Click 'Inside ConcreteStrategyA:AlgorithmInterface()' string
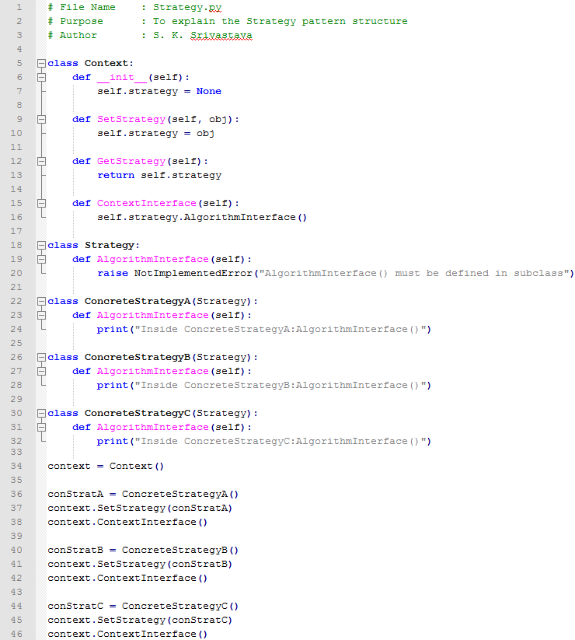575x640 pixels. (x=281, y=330)
